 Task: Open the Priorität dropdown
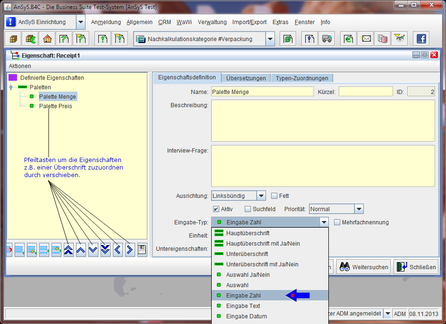359,209
